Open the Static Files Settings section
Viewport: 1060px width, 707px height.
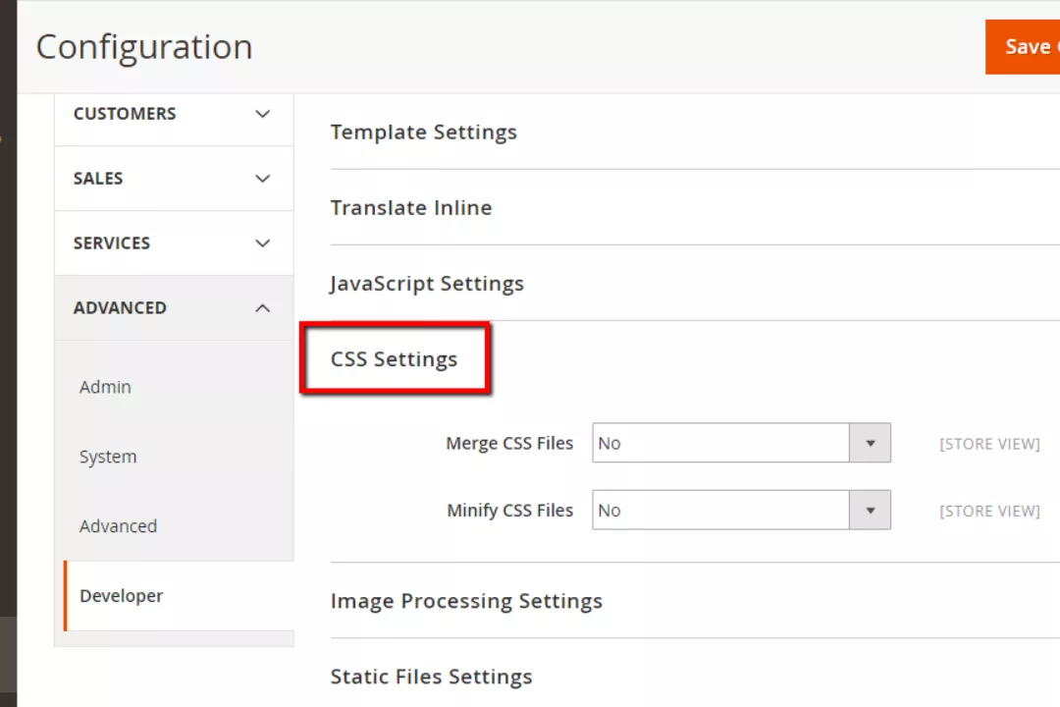(431, 677)
